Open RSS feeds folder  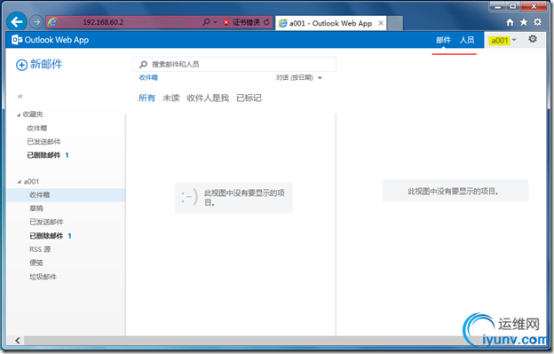point(40,249)
